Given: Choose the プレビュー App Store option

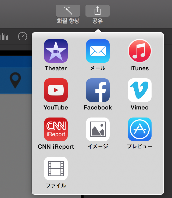Looking at the screenshot, I should (140, 129).
